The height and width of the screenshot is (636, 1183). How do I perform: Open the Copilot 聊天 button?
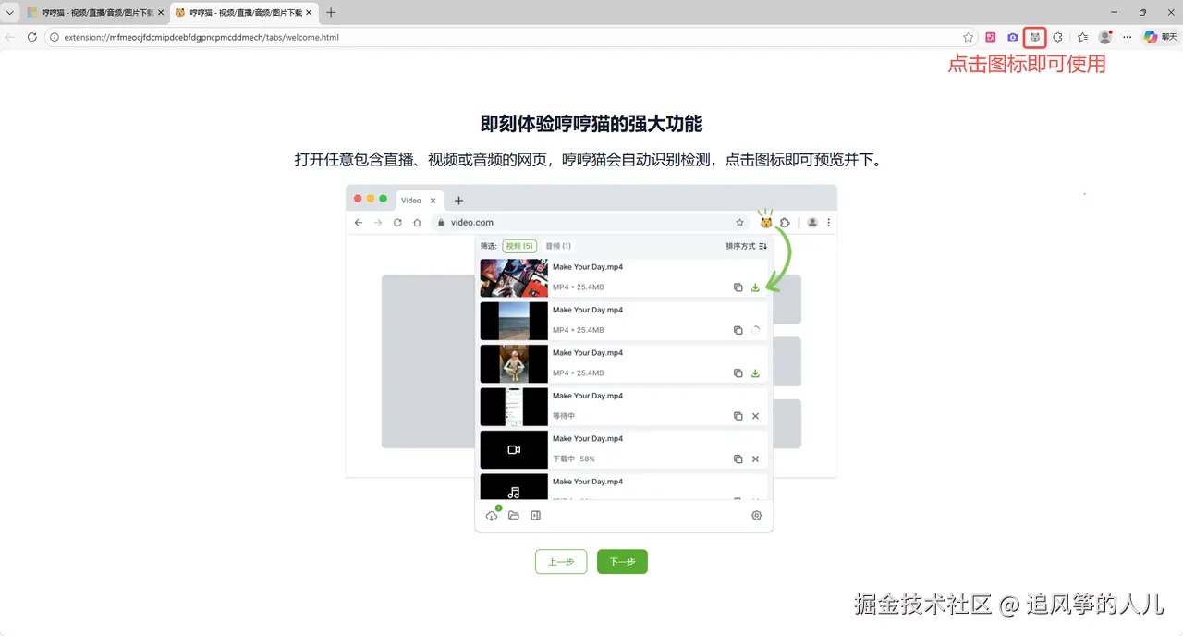[x=1161, y=37]
